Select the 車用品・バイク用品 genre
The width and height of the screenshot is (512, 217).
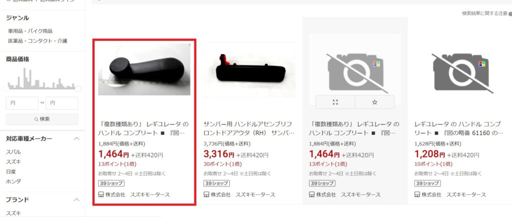(x=30, y=31)
